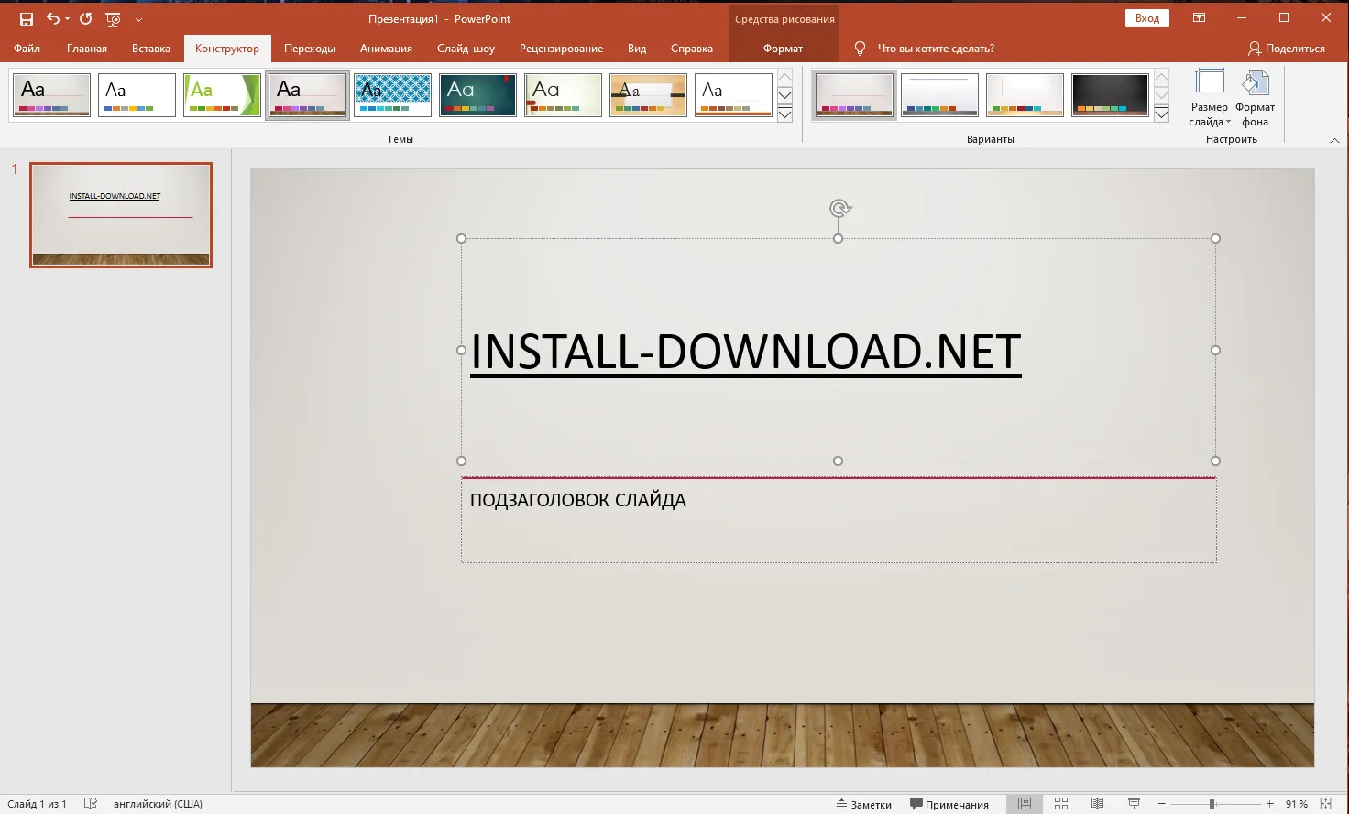Image resolution: width=1349 pixels, height=814 pixels.
Task: Start slideshow from beginning via quick access icon
Action: (113, 18)
